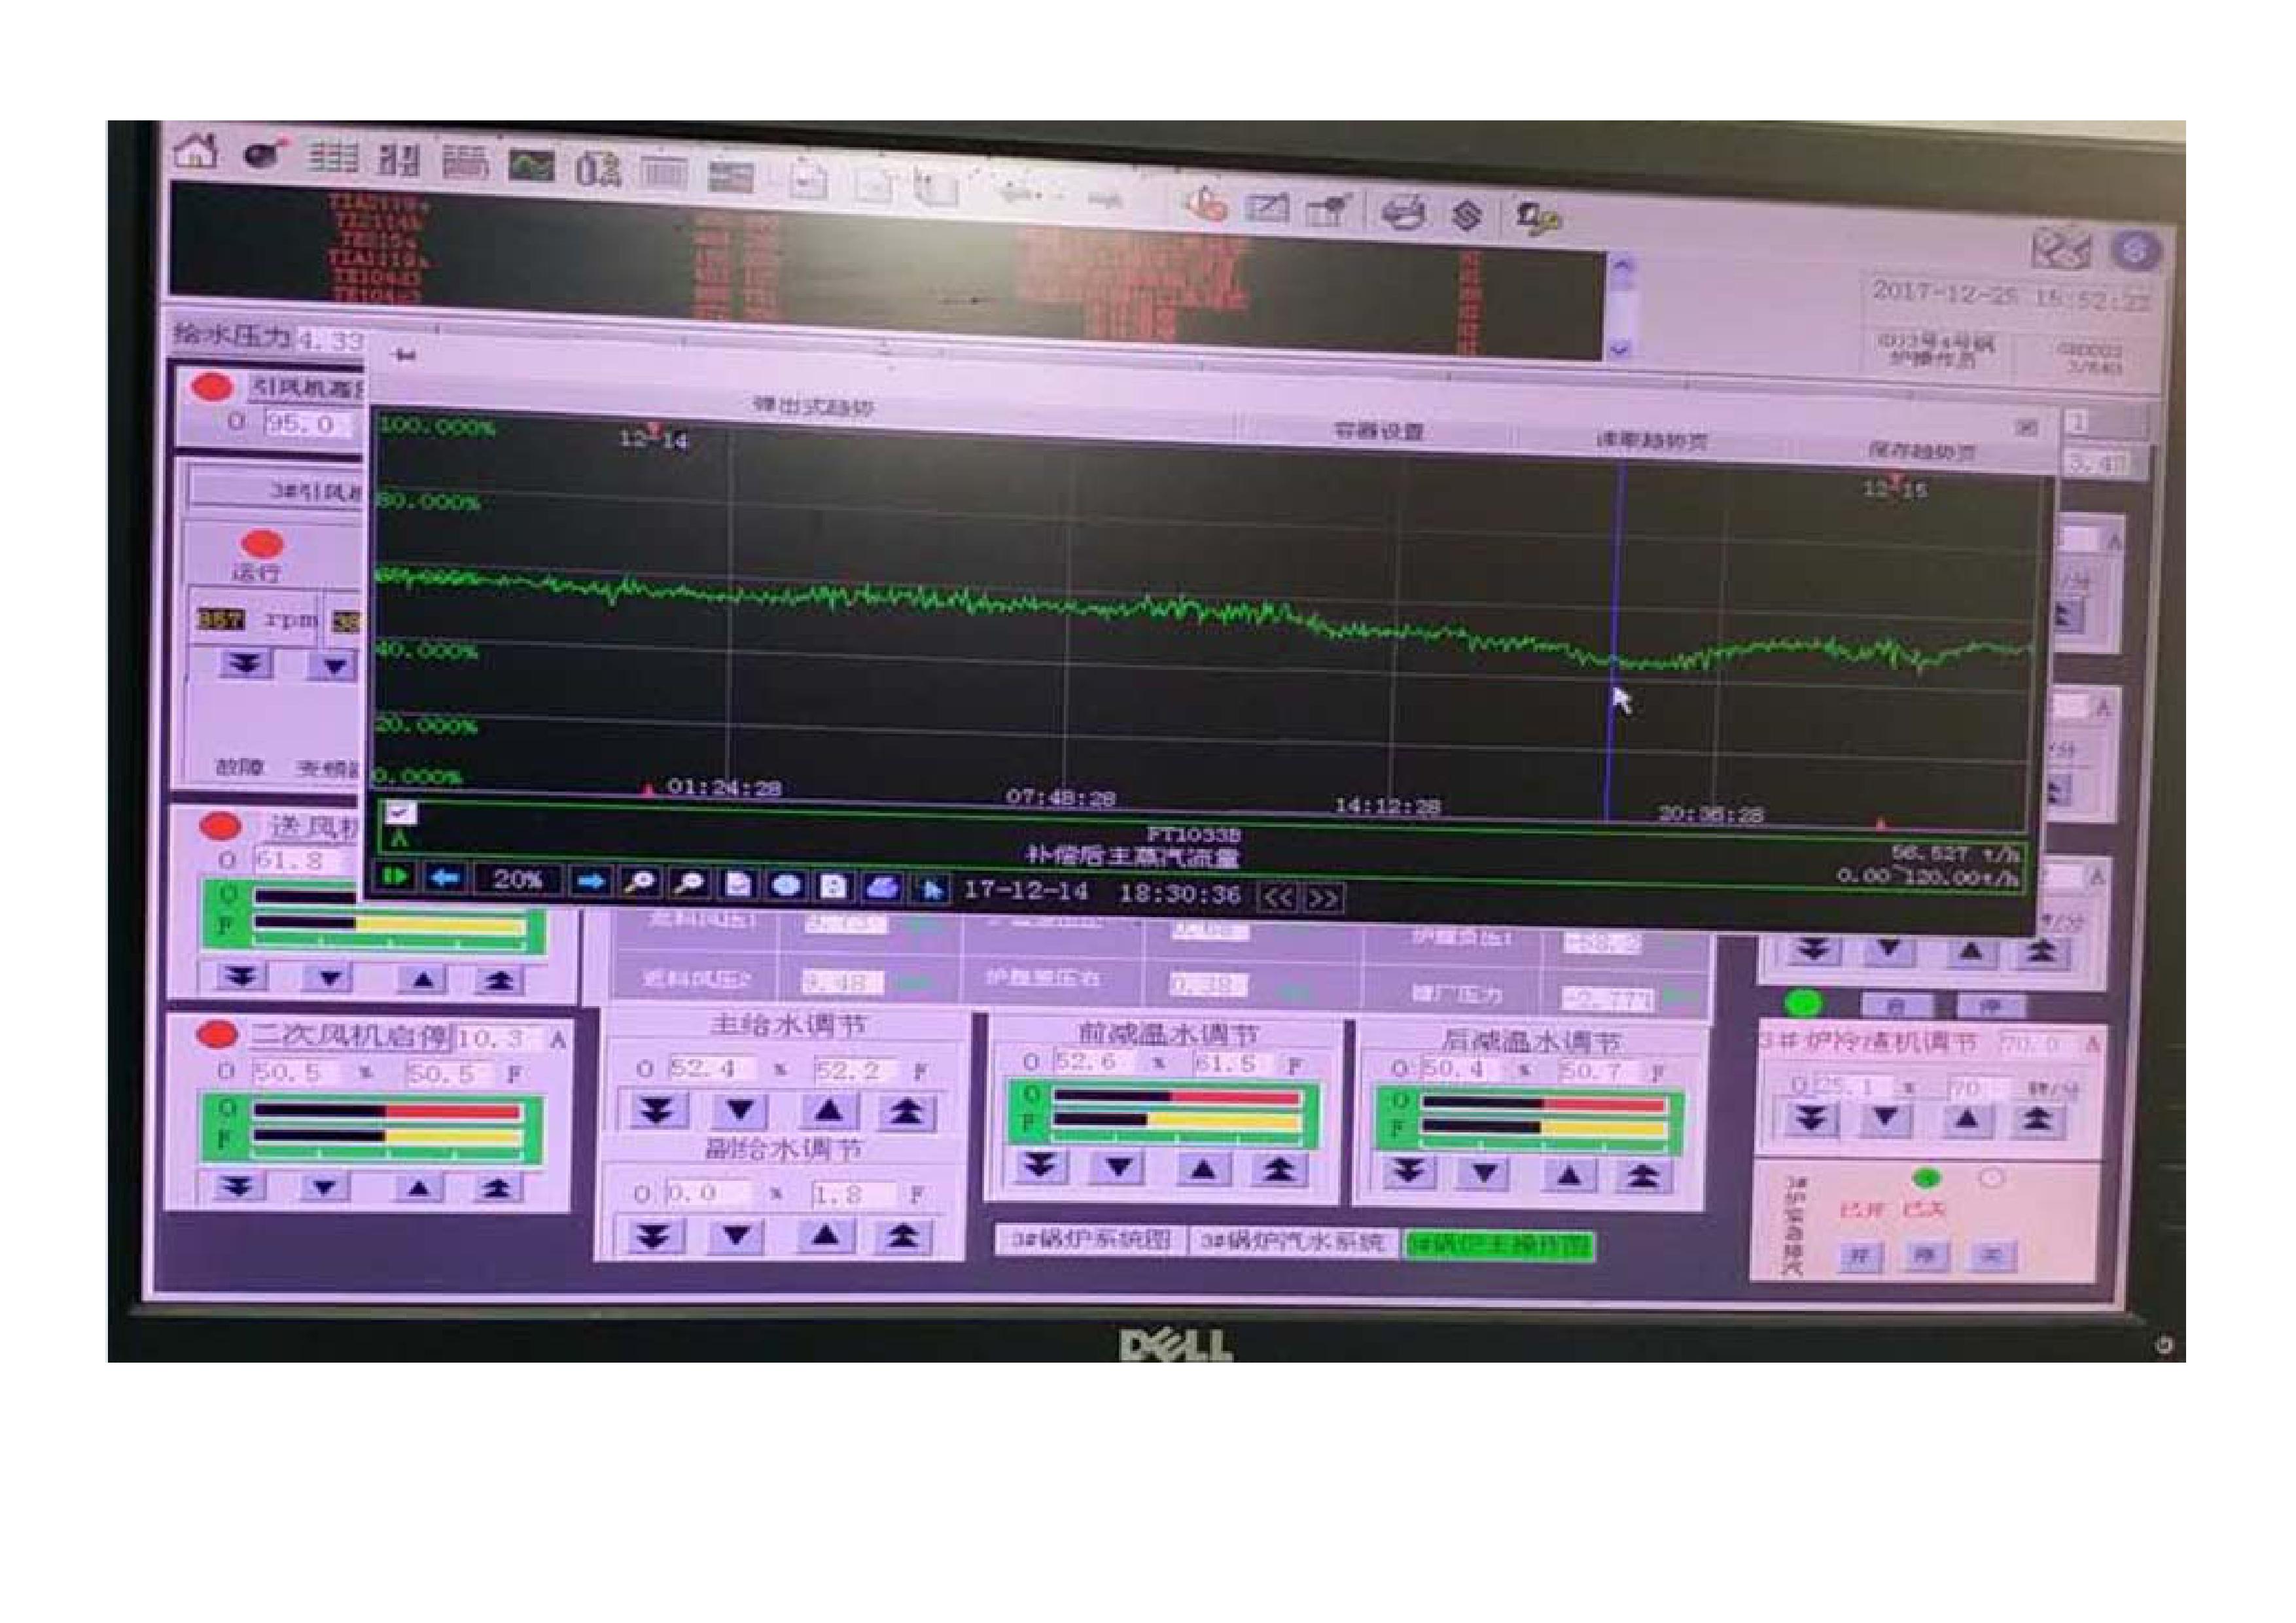Click the Home icon in top toolbar

(x=195, y=152)
